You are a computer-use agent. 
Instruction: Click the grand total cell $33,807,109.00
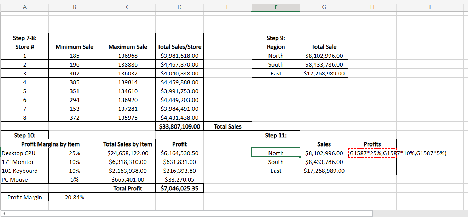[179, 126]
